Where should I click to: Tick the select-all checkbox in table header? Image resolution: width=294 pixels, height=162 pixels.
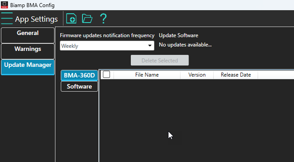point(106,74)
